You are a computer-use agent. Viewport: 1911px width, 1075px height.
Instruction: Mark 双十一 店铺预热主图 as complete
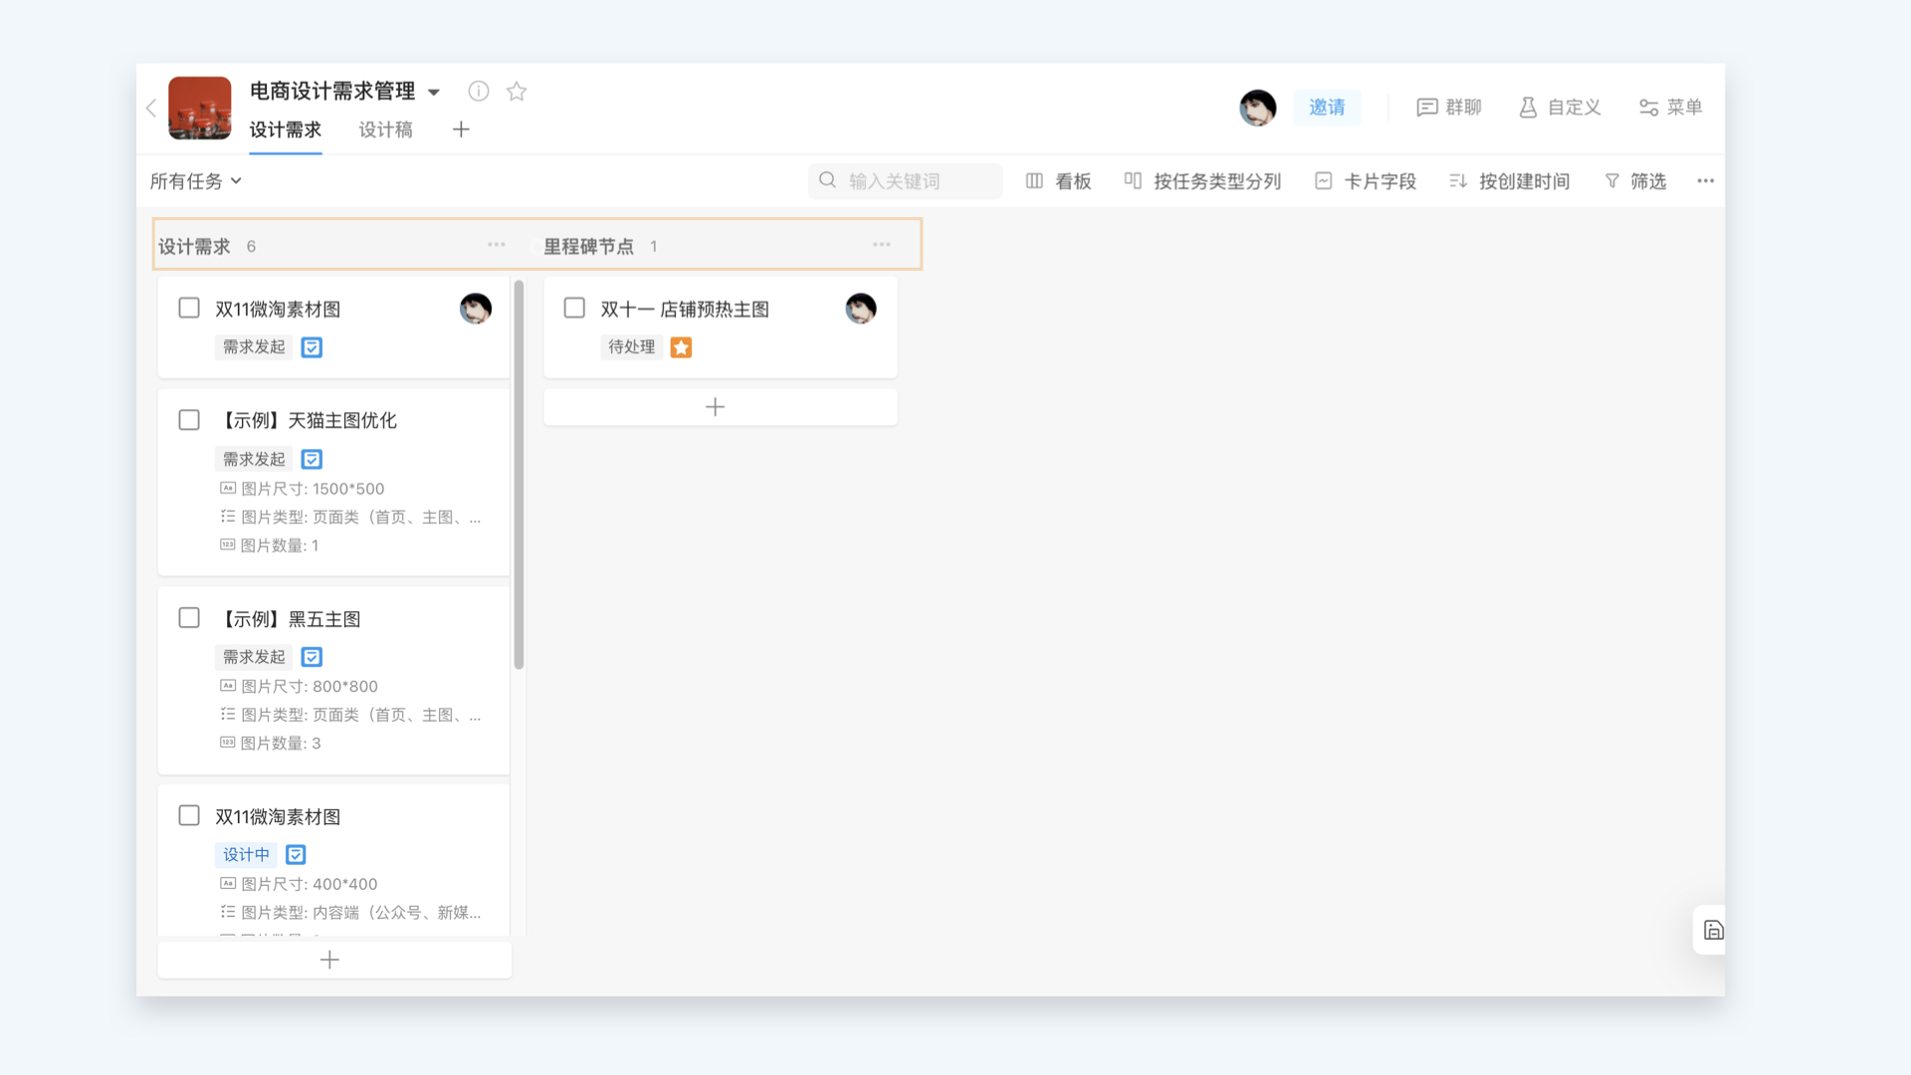[x=574, y=308]
